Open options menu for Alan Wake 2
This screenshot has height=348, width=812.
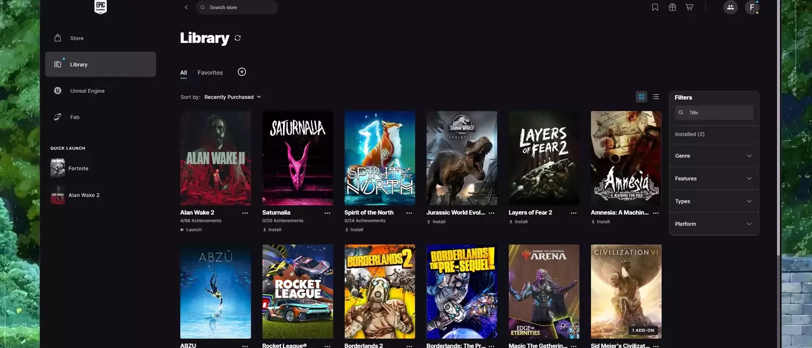(245, 213)
